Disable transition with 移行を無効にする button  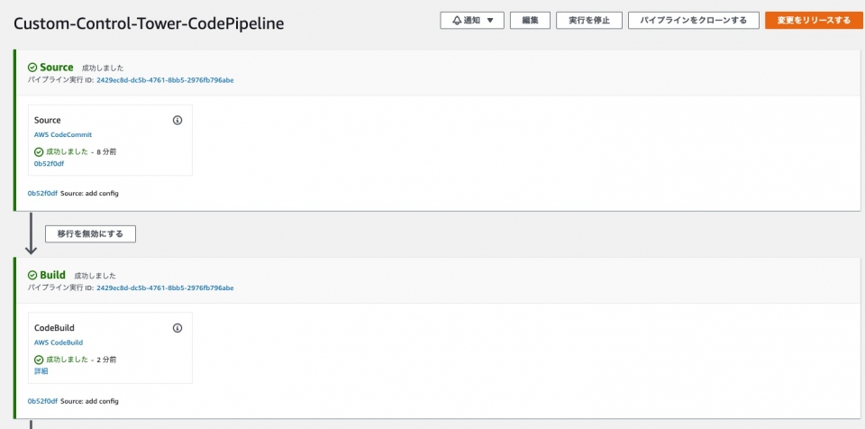(x=90, y=233)
